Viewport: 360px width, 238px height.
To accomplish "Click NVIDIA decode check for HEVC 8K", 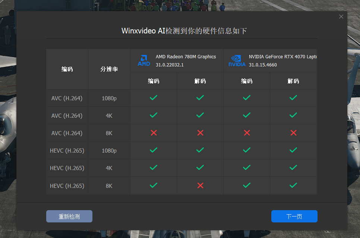I will click(293, 185).
